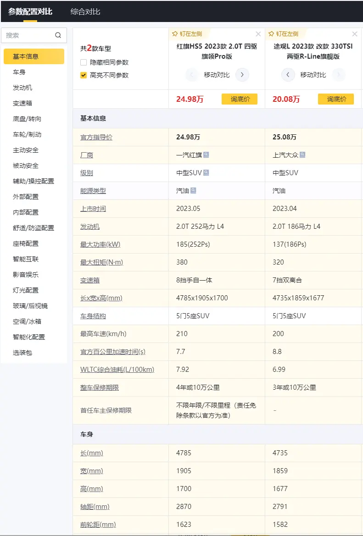Jump to 发动机 section in sidebar
Viewport: 363px width, 536px height.
click(x=22, y=88)
